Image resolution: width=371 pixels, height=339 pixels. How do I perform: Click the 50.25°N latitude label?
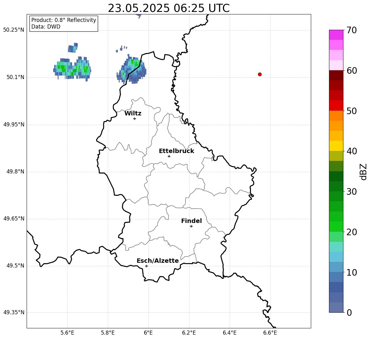14,30
